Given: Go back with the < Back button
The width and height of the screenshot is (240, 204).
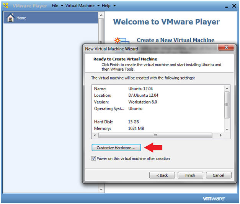Looking at the screenshot, I should click(x=162, y=175).
